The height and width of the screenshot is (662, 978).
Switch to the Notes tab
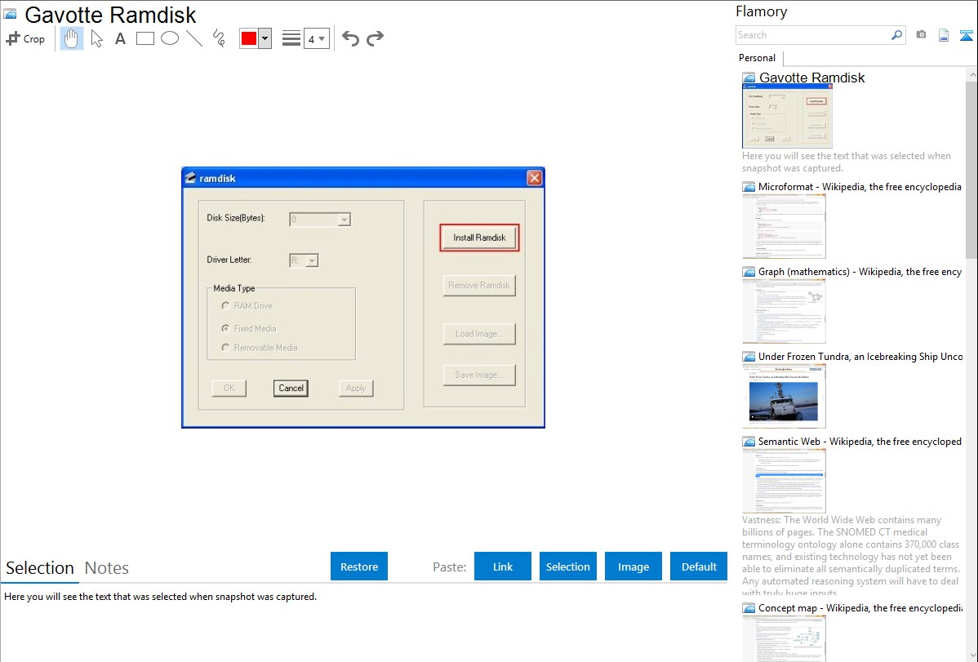click(107, 568)
